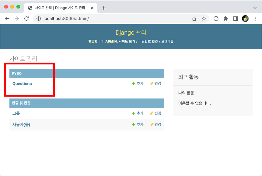This screenshot has width=262, height=176.
Task: Click the share page icon
Action: (x=194, y=19)
